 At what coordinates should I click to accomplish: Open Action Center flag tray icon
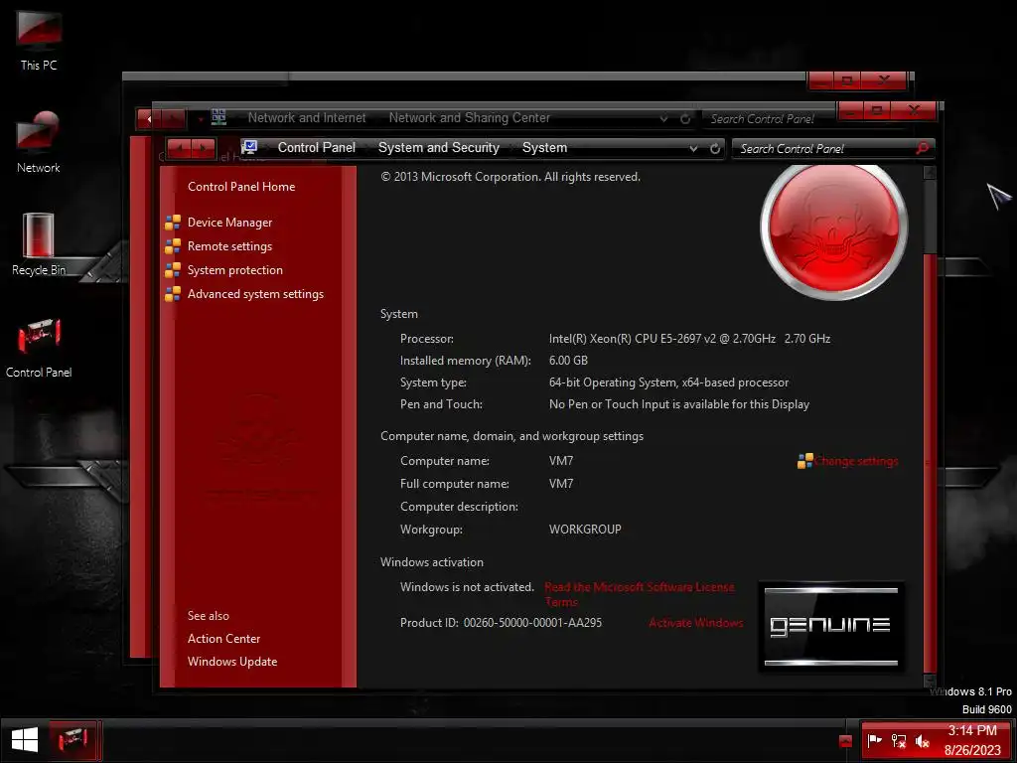coord(874,740)
